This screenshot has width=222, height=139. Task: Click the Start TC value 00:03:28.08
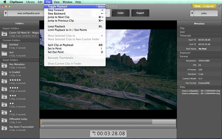point(204,40)
